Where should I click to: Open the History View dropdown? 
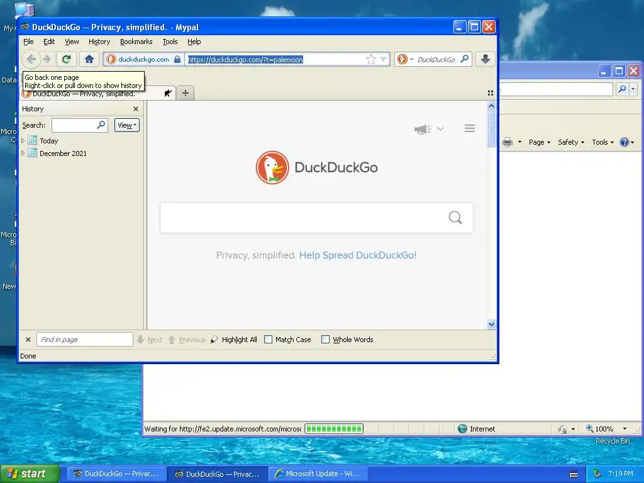(x=126, y=125)
